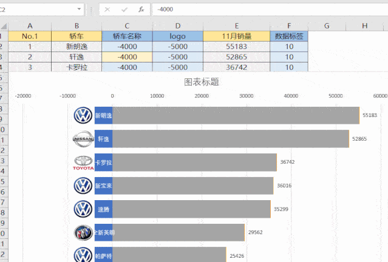This screenshot has height=262, width=388.
Task: Click the Toyota logo beside 卡罗拉 bar
Action: click(x=83, y=163)
